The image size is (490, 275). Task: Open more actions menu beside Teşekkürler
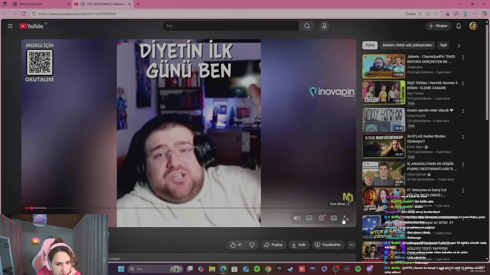pyautogui.click(x=351, y=245)
